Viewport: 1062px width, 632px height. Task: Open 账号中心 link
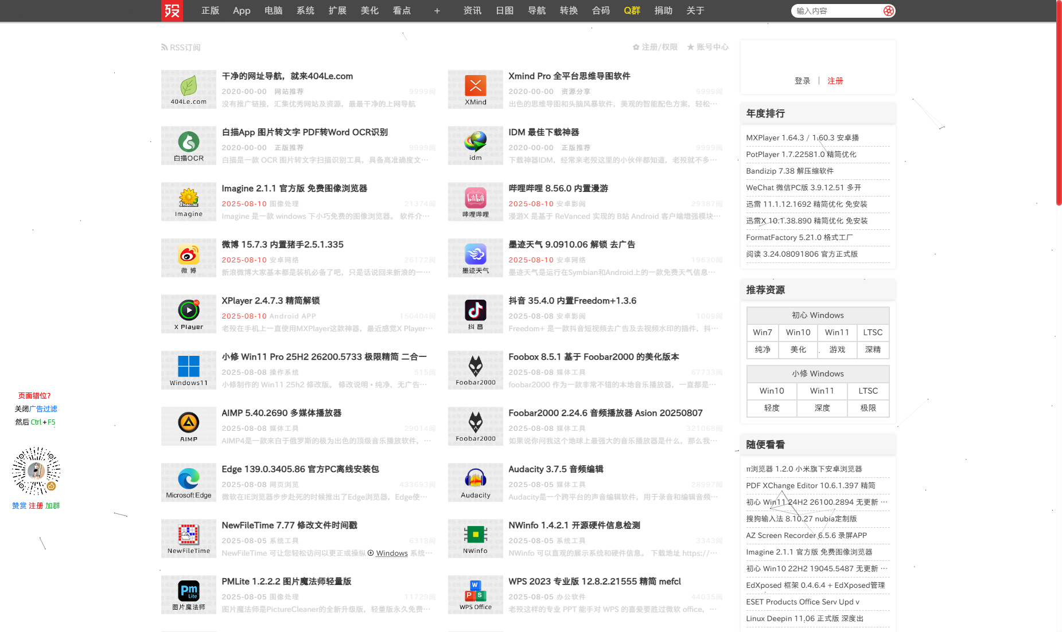tap(708, 47)
